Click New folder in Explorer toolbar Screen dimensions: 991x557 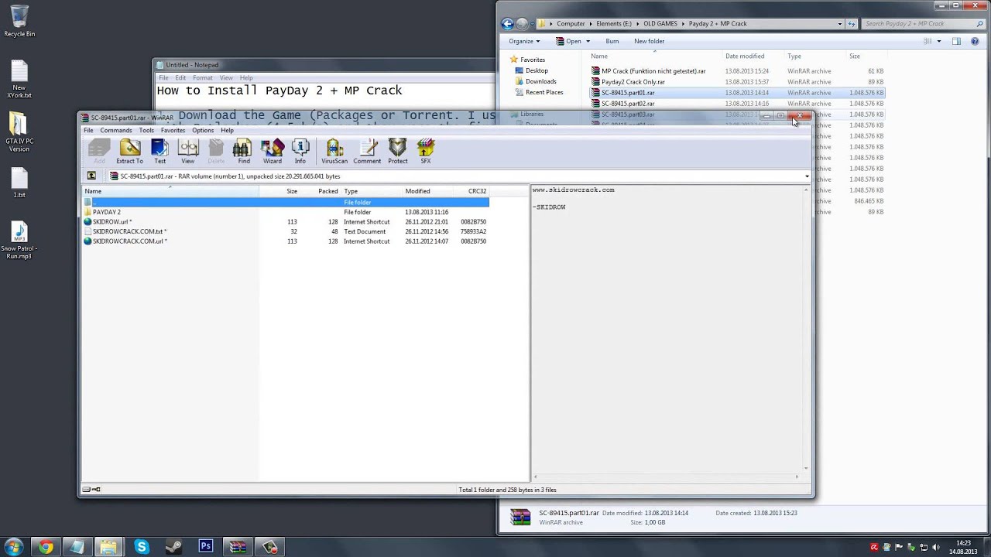pyautogui.click(x=650, y=41)
